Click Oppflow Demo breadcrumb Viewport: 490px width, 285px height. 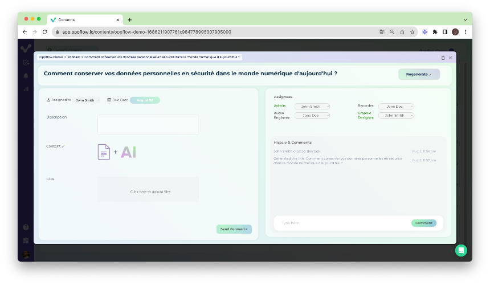pos(51,57)
